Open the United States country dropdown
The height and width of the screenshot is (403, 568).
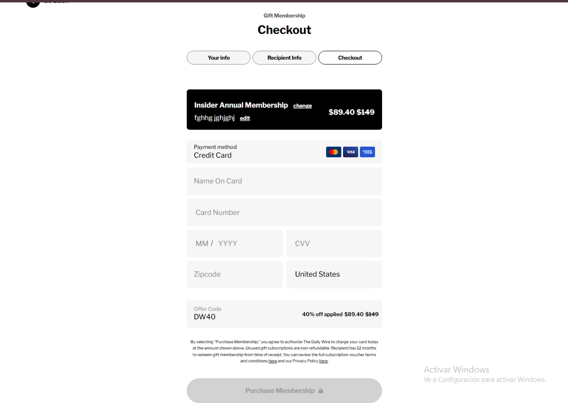(x=334, y=274)
